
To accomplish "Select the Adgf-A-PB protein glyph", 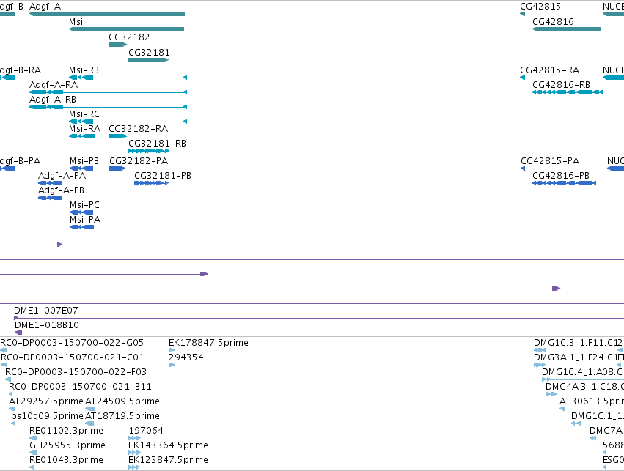I will point(50,198).
